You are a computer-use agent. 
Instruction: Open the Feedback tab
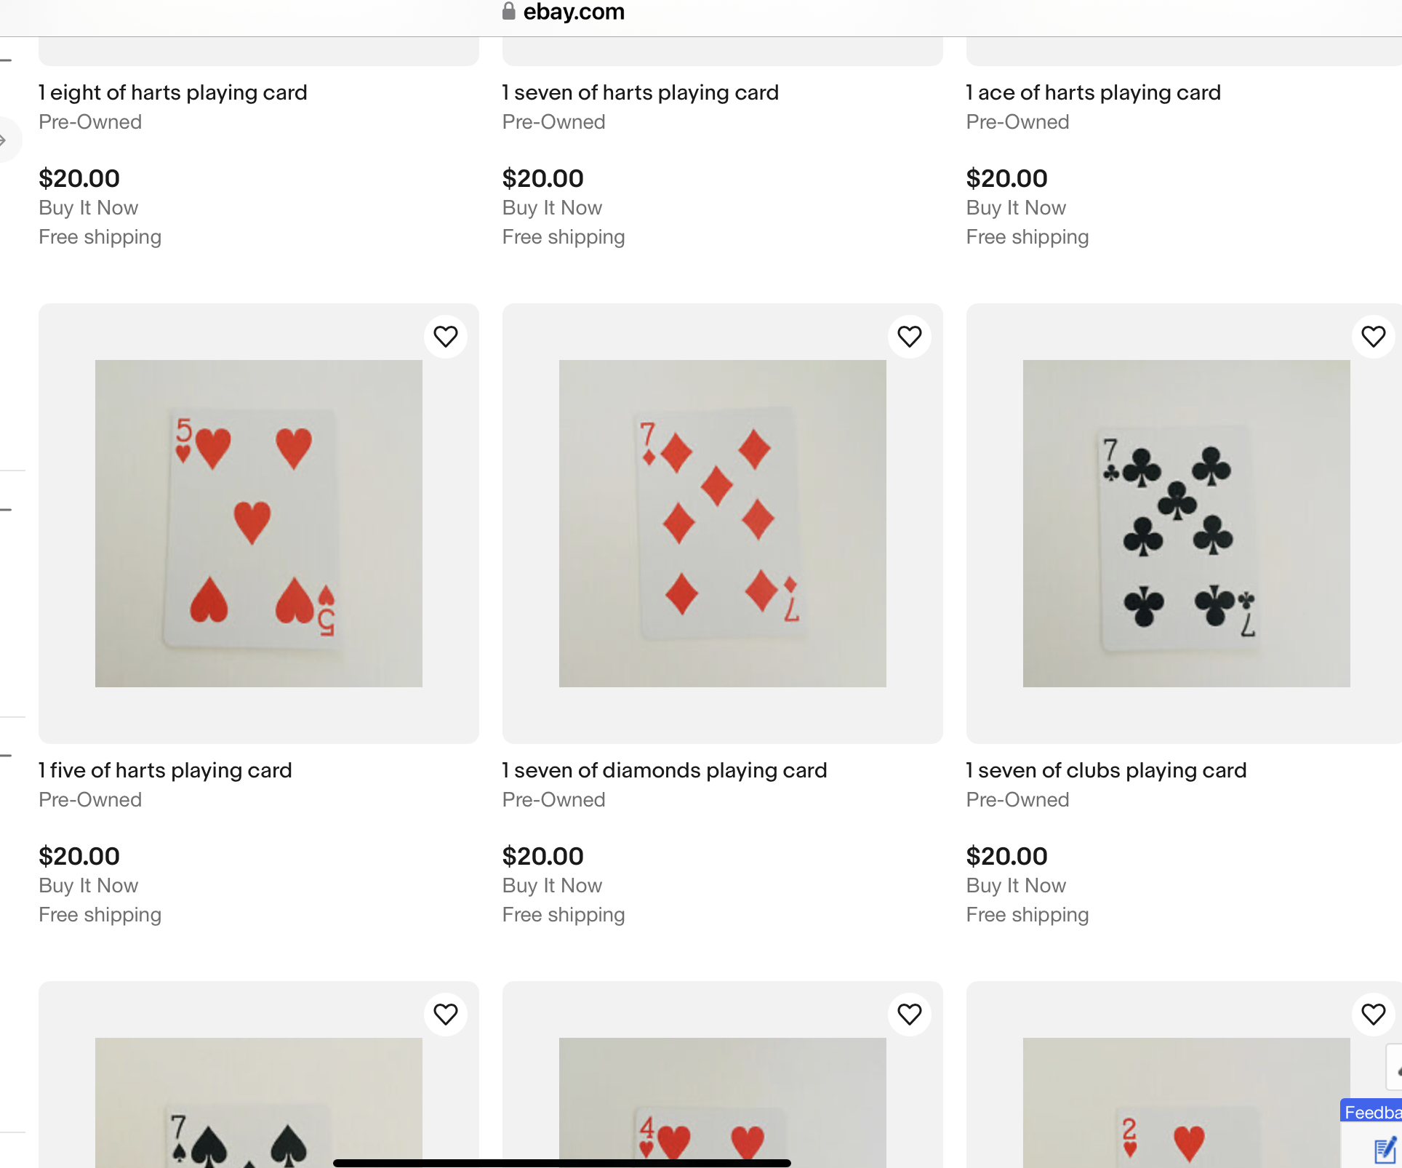(x=1371, y=1112)
